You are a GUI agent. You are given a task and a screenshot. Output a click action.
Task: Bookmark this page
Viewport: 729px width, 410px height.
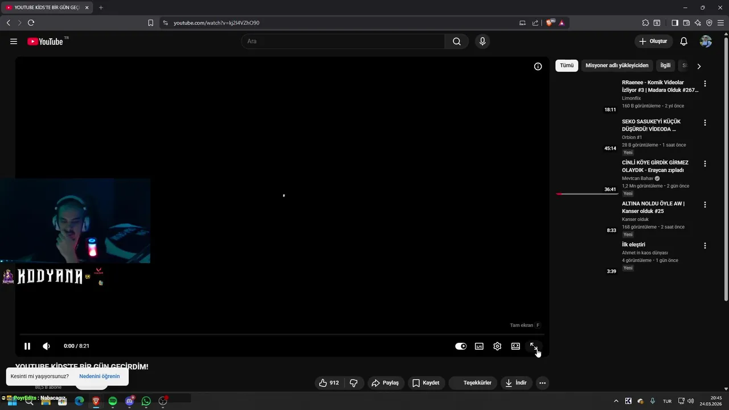coord(150,23)
